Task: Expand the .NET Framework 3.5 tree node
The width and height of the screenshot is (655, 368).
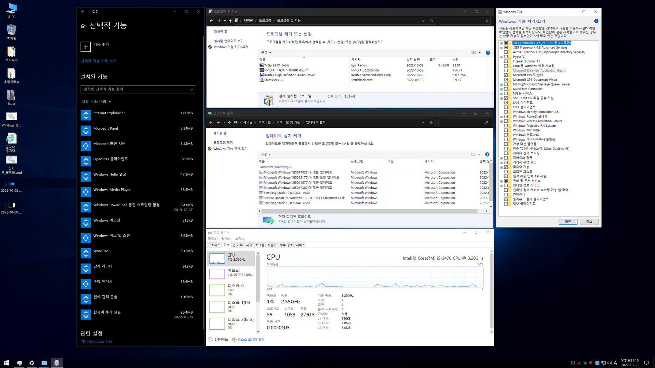Action: point(501,43)
